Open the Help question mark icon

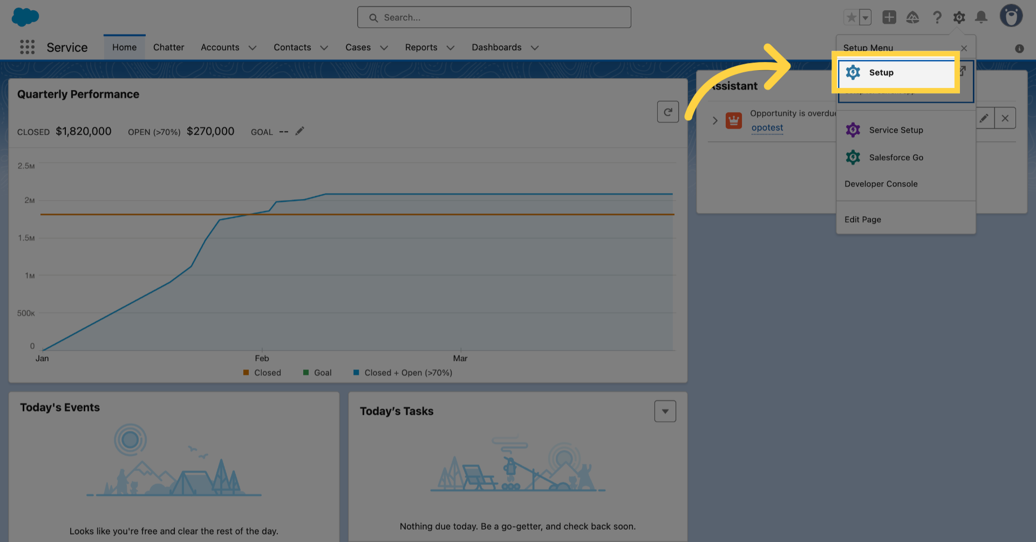pyautogui.click(x=937, y=17)
